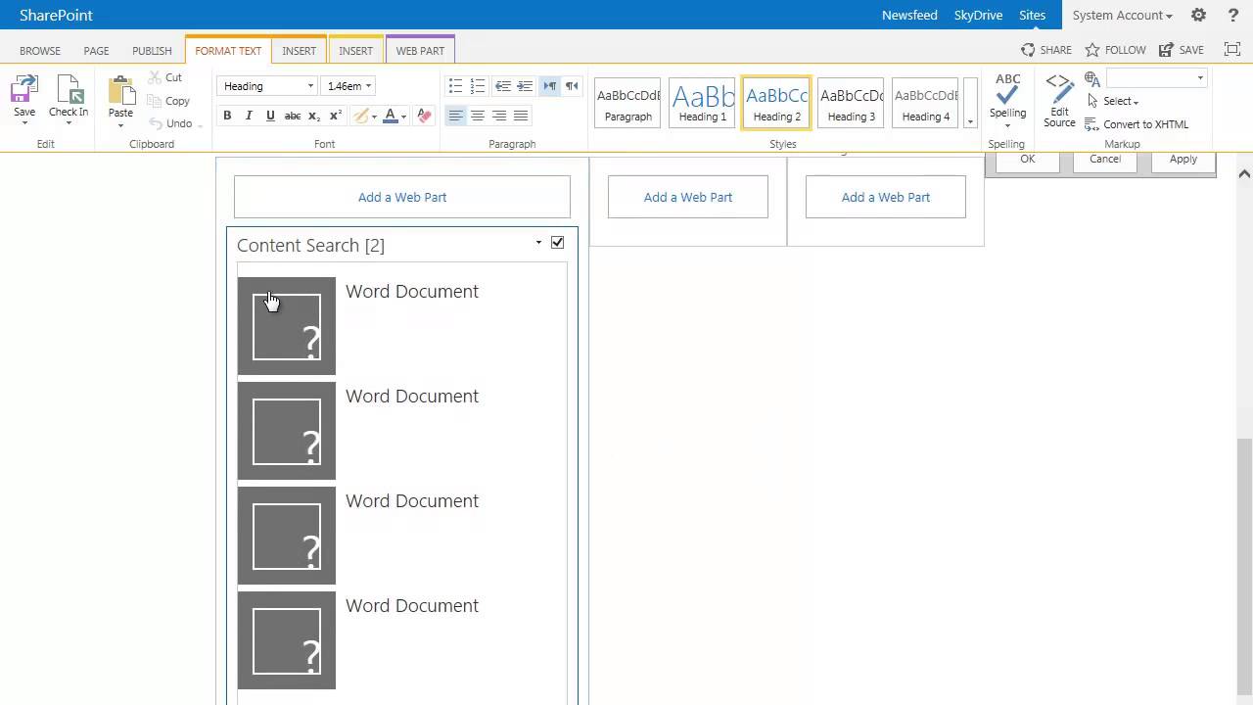
Task: Open the font color picker swatch
Action: click(x=391, y=116)
